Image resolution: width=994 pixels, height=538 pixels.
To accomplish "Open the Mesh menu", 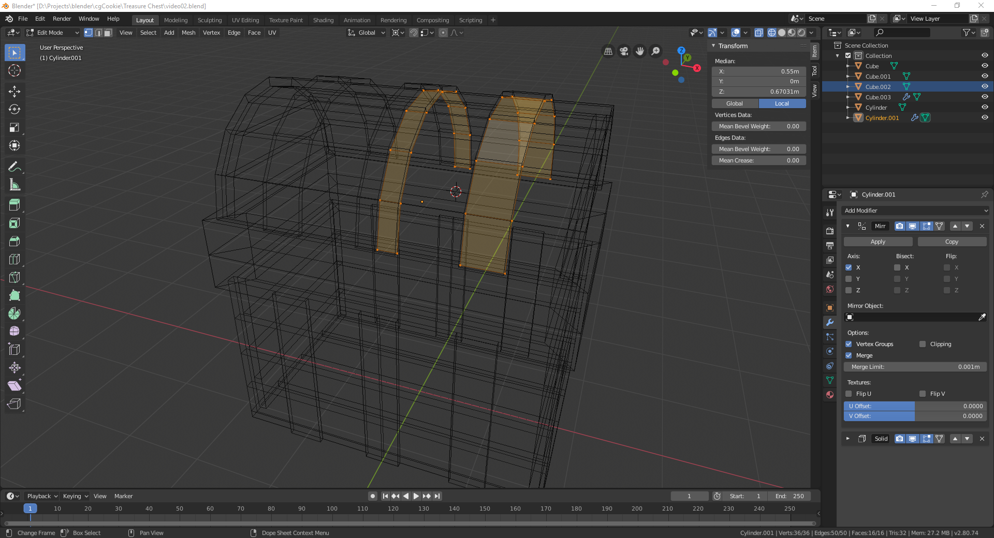I will click(x=188, y=33).
